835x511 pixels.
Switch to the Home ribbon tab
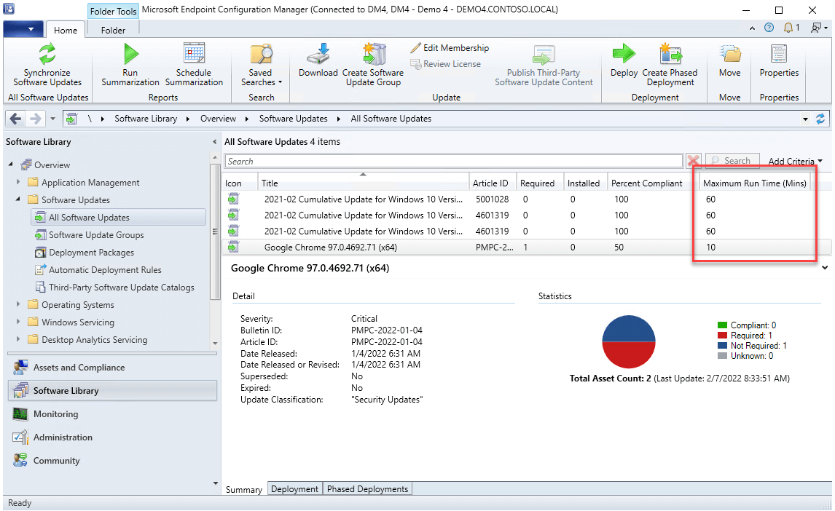(66, 31)
